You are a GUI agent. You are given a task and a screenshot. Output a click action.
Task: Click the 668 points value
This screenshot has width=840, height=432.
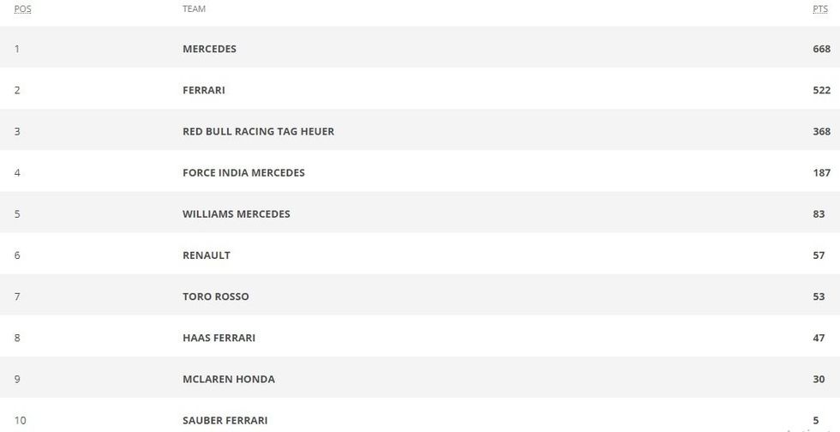[x=821, y=49]
